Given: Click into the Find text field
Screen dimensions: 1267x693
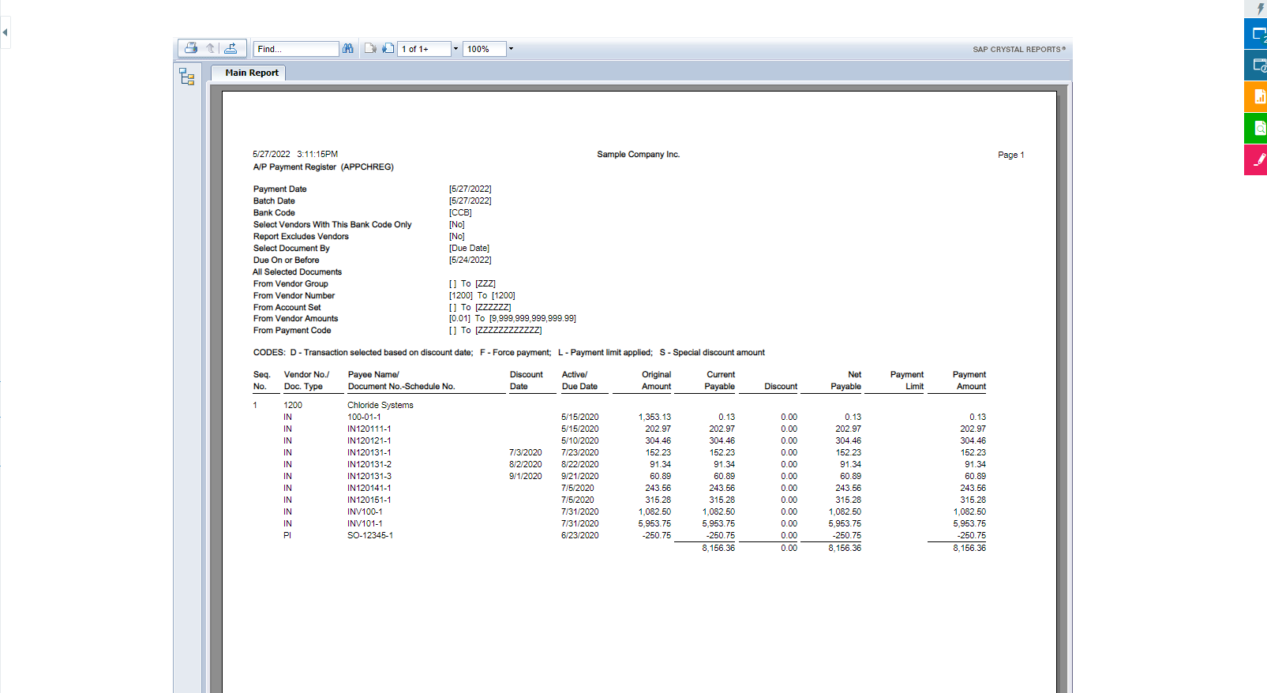Looking at the screenshot, I should tap(296, 49).
